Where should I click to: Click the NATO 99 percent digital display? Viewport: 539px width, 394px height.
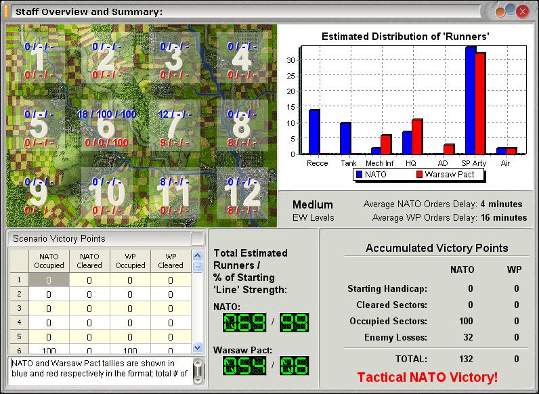[295, 322]
